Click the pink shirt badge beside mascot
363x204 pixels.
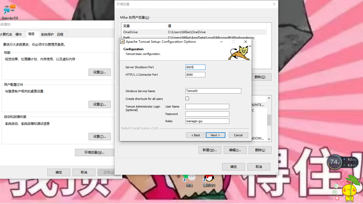click(337, 198)
